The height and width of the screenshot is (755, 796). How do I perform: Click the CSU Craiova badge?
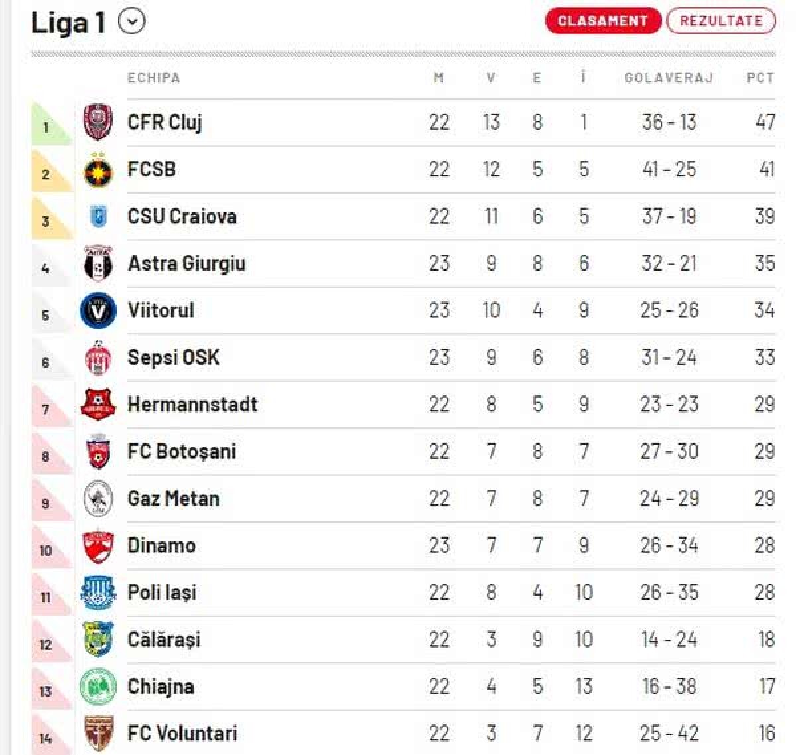coord(98,216)
